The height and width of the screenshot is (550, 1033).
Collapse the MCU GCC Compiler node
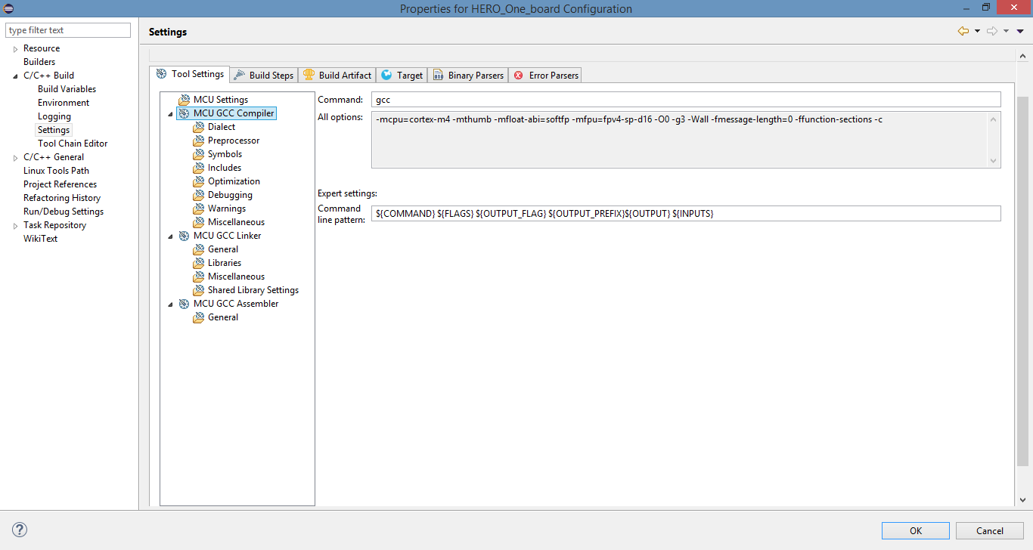pyautogui.click(x=171, y=113)
